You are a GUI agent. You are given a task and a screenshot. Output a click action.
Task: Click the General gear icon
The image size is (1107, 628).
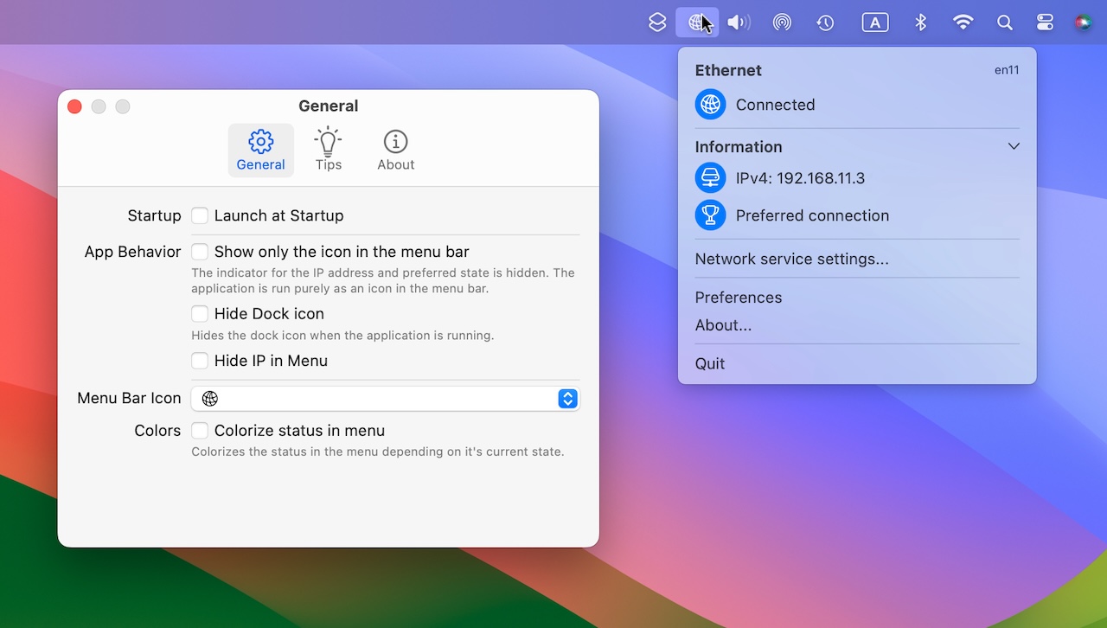[260, 141]
